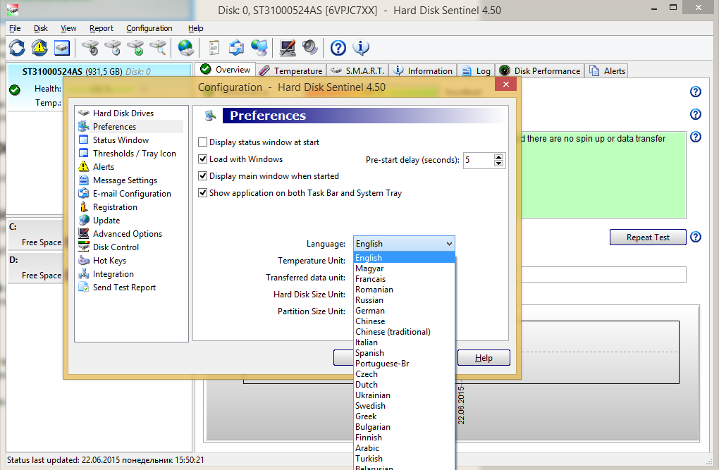719x470 pixels.
Task: Collapse the Language dropdown arrow
Action: coord(449,244)
